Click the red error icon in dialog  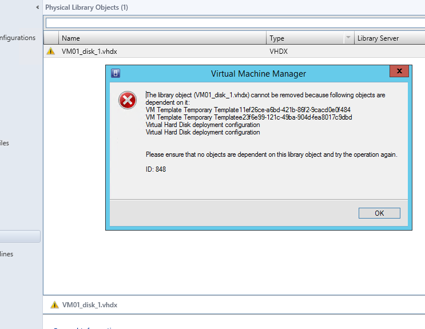coord(127,100)
